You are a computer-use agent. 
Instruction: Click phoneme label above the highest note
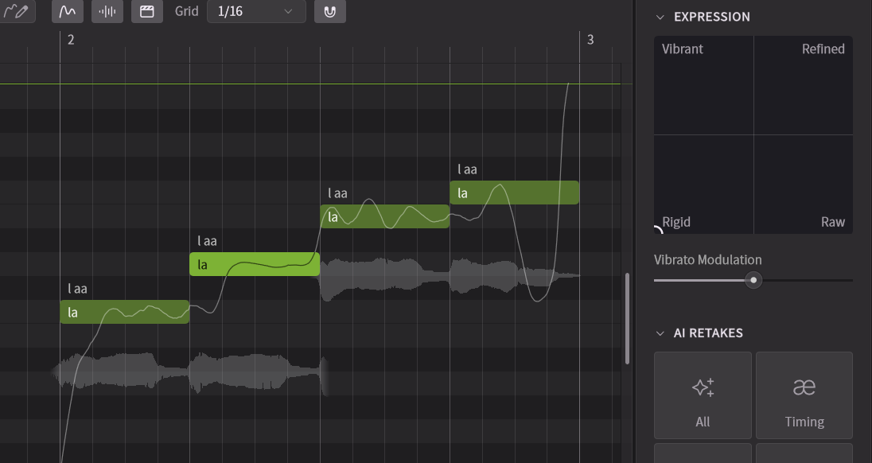point(467,169)
